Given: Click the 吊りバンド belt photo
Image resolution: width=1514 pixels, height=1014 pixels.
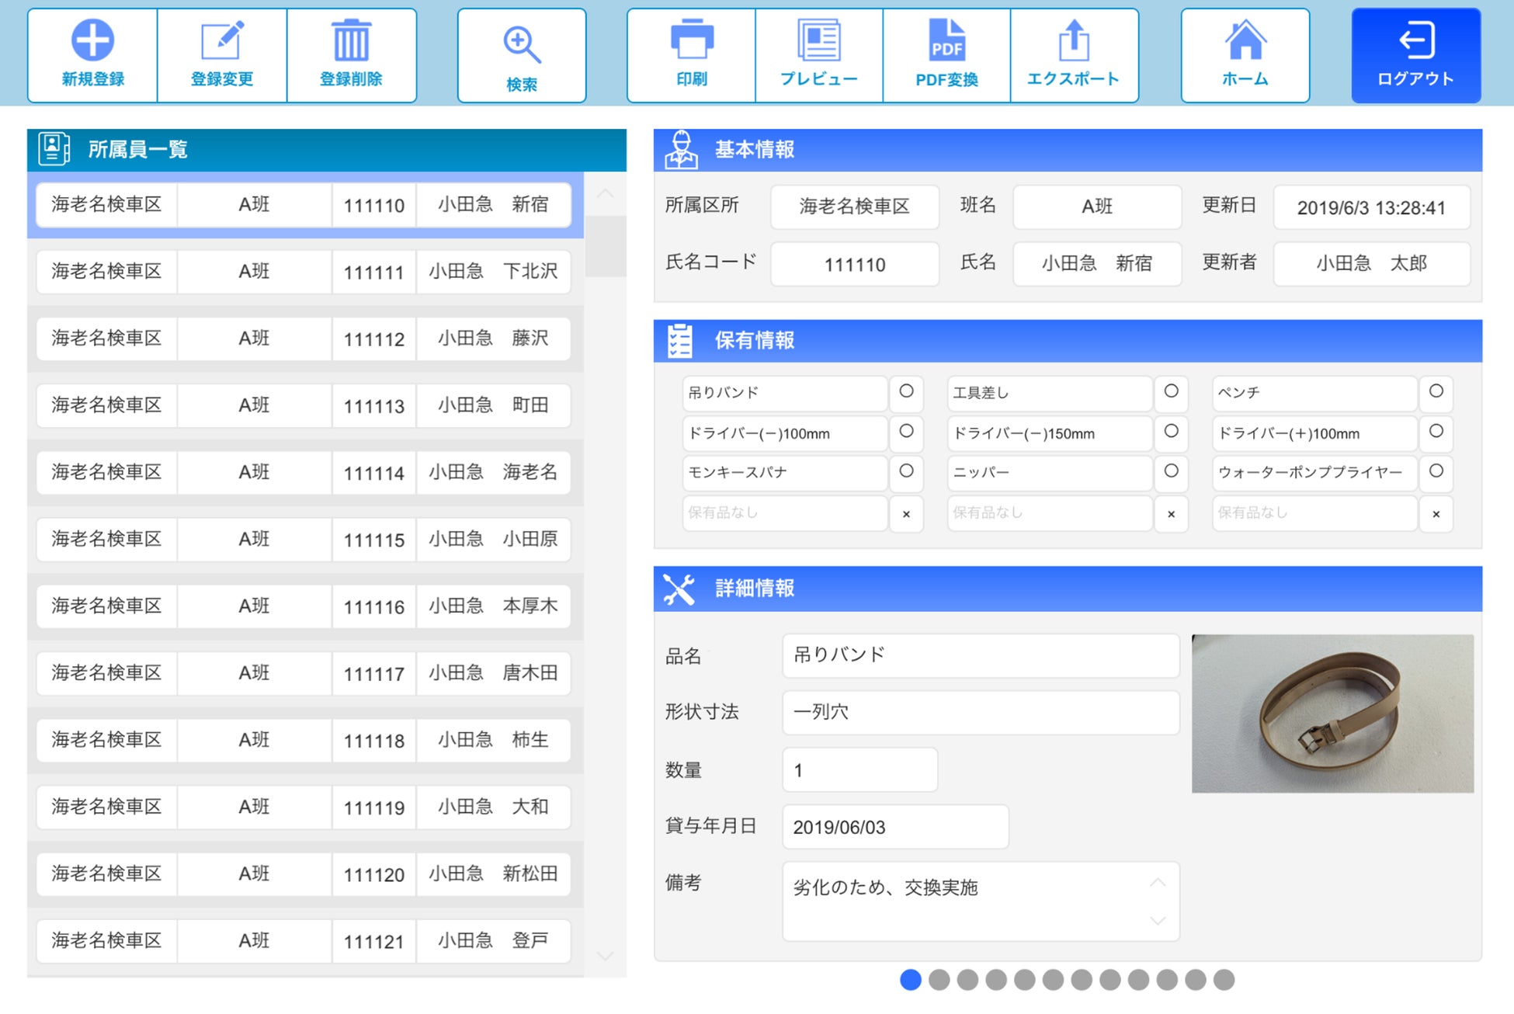Looking at the screenshot, I should (x=1332, y=714).
